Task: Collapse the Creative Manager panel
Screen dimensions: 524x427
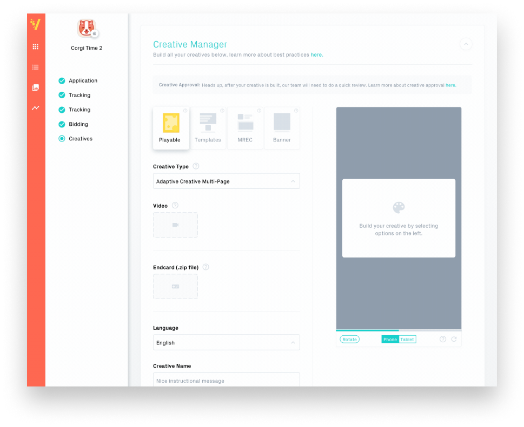Action: click(466, 44)
